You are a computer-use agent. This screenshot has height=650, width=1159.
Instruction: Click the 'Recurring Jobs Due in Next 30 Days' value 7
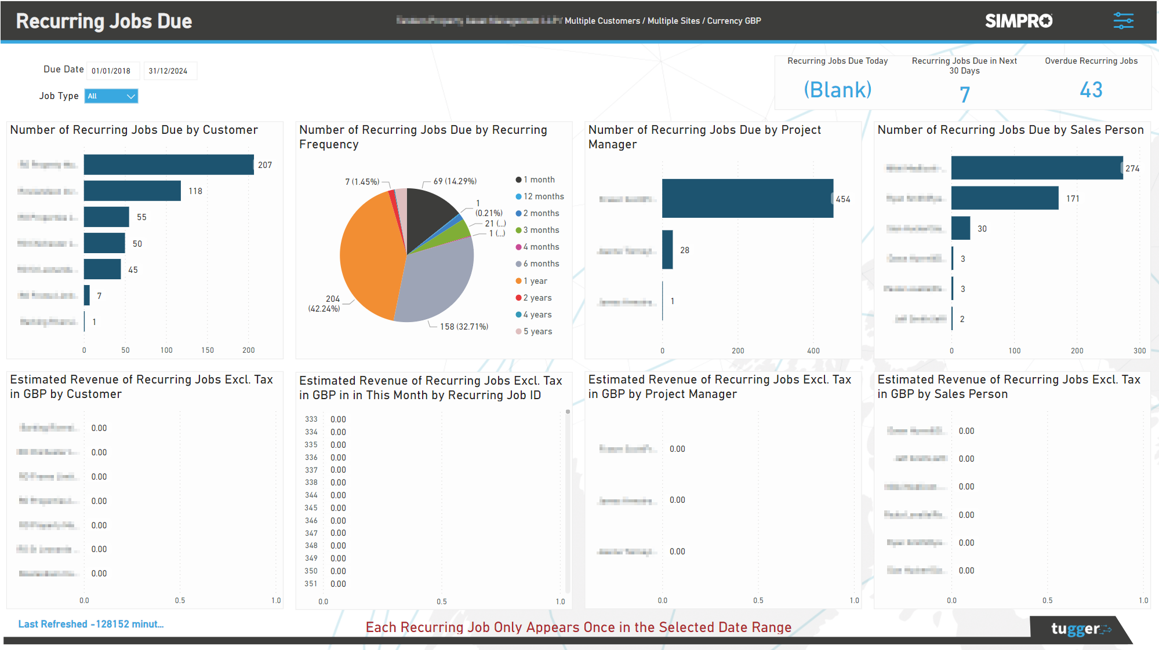coord(964,92)
